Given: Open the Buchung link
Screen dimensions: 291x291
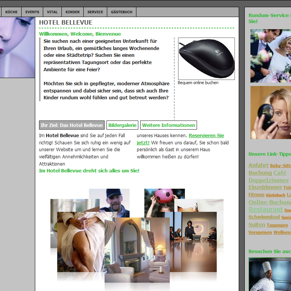Looking at the screenshot, I should (x=260, y=173).
